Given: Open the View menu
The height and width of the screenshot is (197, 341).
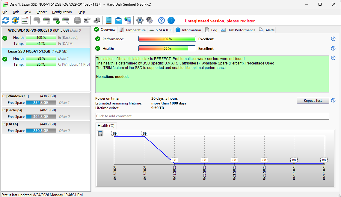Looking at the screenshot, I should click(27, 12).
